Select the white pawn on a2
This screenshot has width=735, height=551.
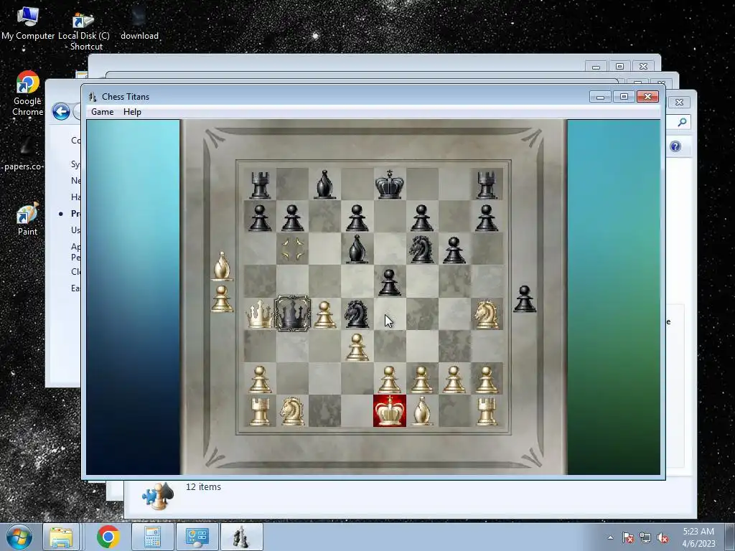260,379
